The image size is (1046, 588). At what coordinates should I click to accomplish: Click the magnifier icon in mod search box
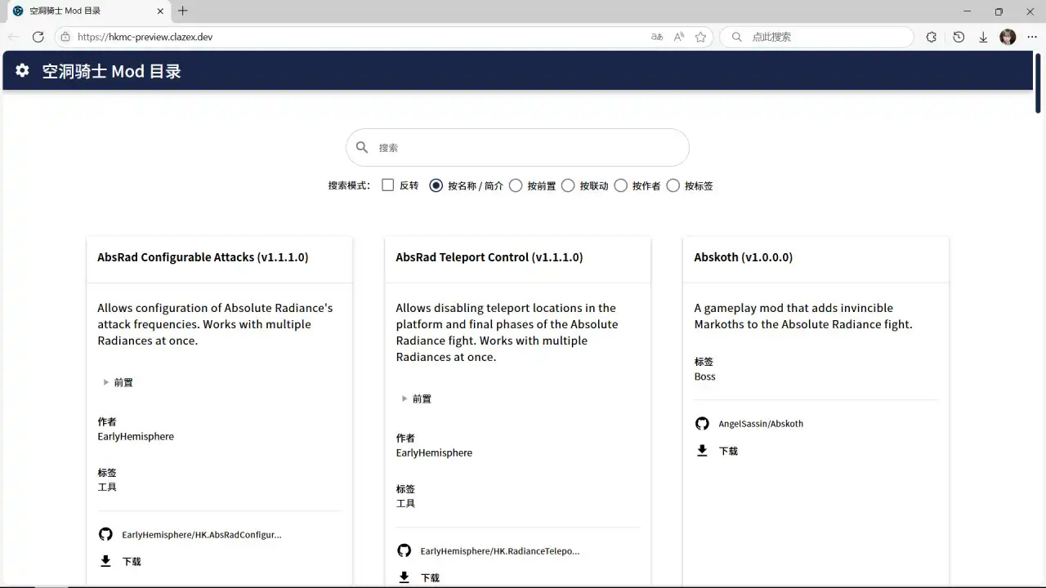(362, 148)
